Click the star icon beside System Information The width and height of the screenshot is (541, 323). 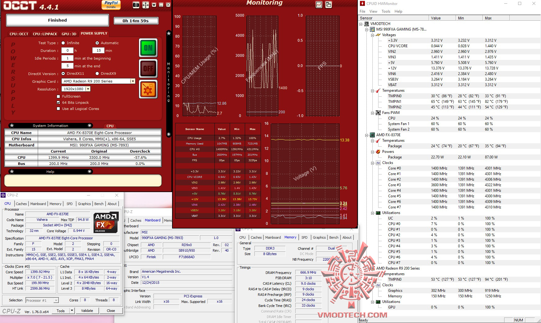coord(12,125)
